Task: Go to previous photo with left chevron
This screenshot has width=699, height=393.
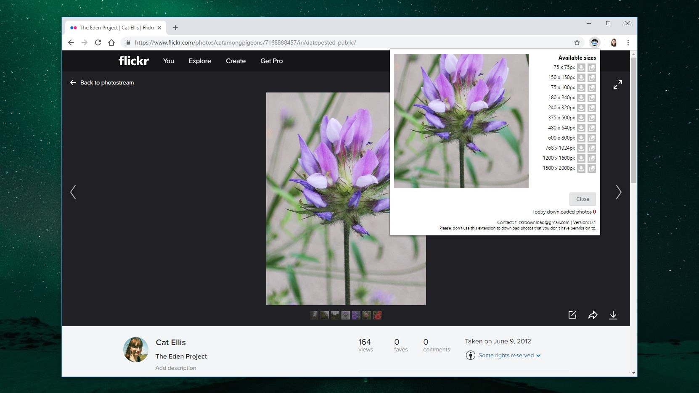Action: coord(73,192)
